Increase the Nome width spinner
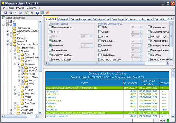Screen dimensions: 176x123 pyautogui.click(x=91, y=35)
